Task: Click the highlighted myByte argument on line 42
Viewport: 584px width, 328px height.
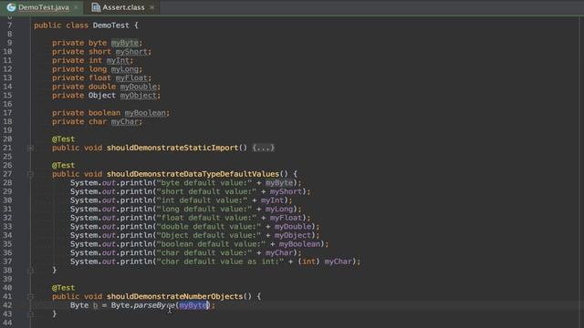Action: 193,305
